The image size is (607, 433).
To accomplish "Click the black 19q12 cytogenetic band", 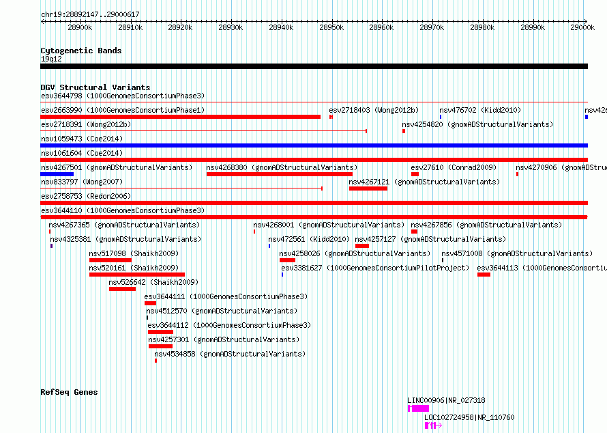I will pos(314,66).
